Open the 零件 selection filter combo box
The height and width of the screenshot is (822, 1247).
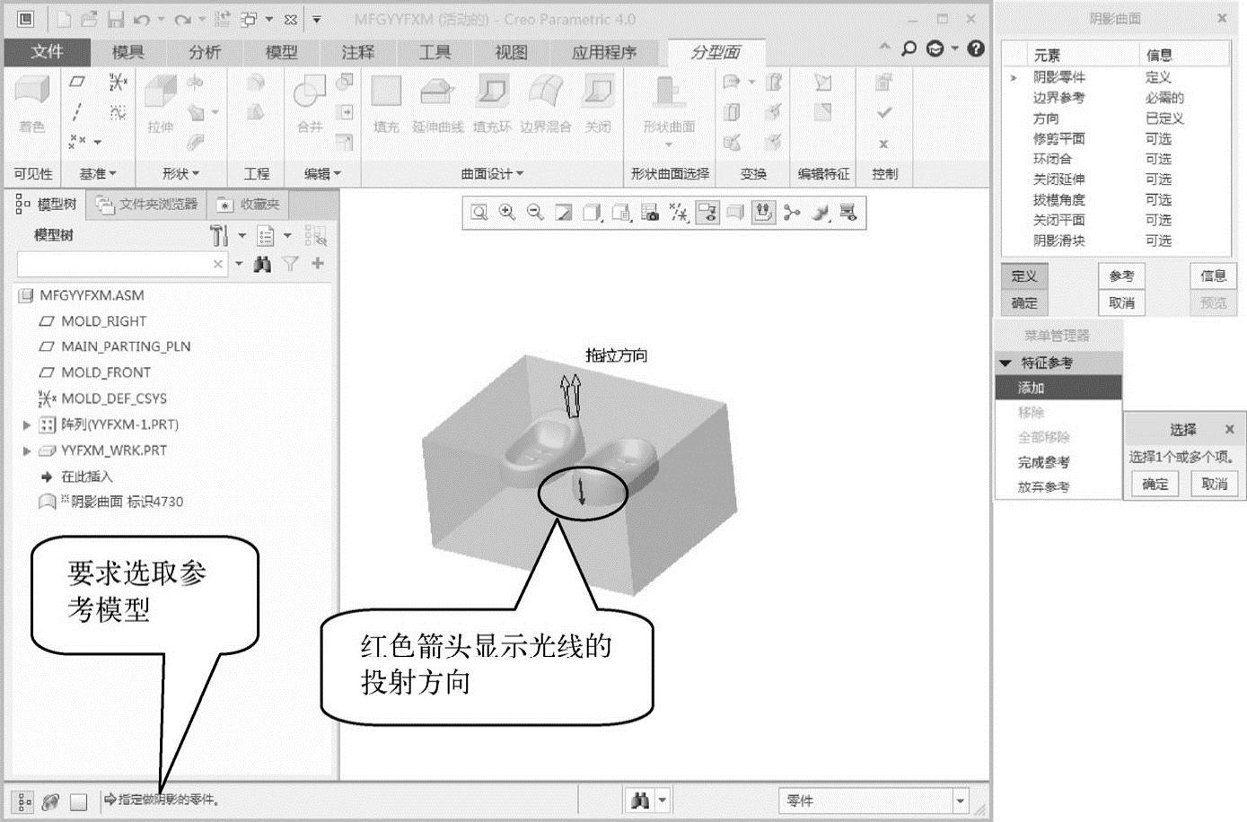pyautogui.click(x=873, y=800)
